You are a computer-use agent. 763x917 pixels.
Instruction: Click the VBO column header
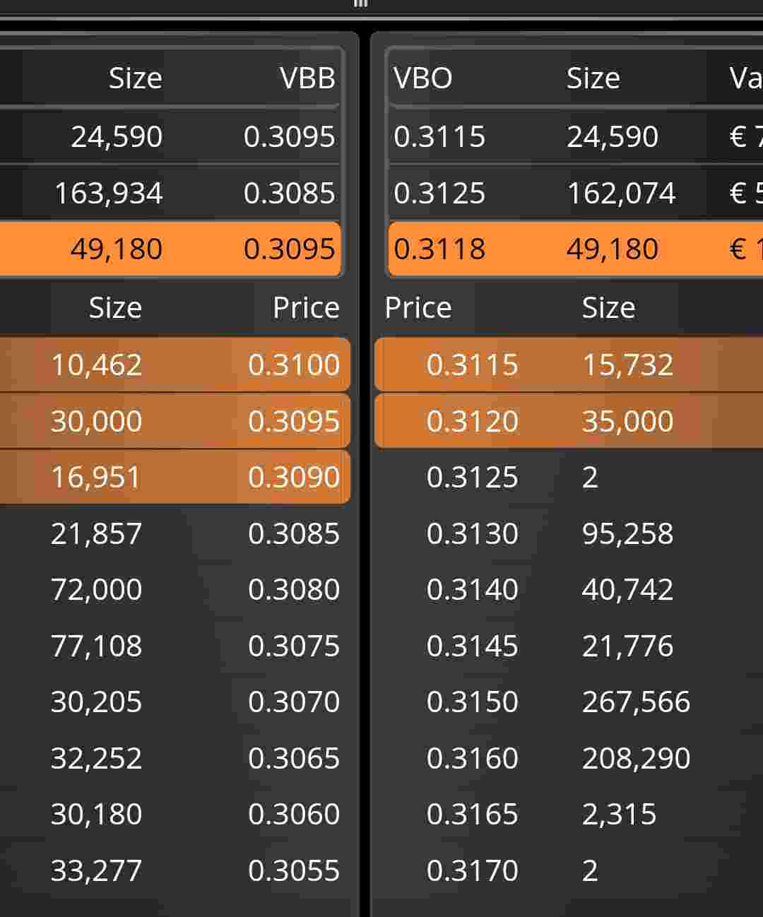coord(422,78)
